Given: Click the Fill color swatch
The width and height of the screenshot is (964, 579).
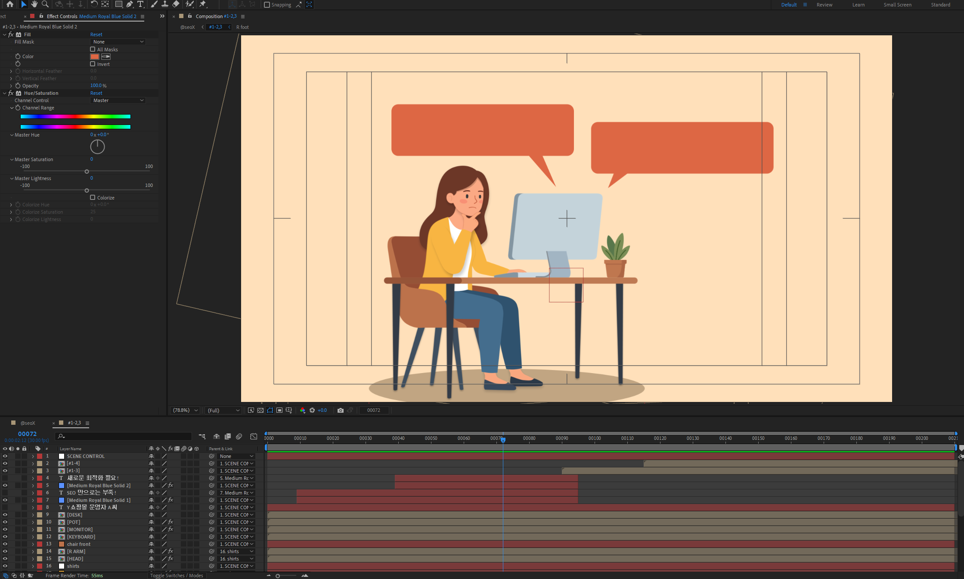Looking at the screenshot, I should [x=95, y=56].
